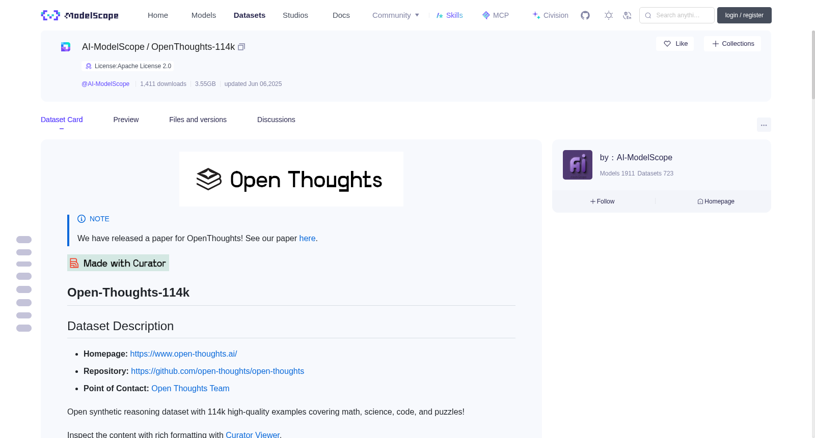Screen dimensions: 815x438
Task: Copy dataset name with copy icon
Action: (x=241, y=47)
